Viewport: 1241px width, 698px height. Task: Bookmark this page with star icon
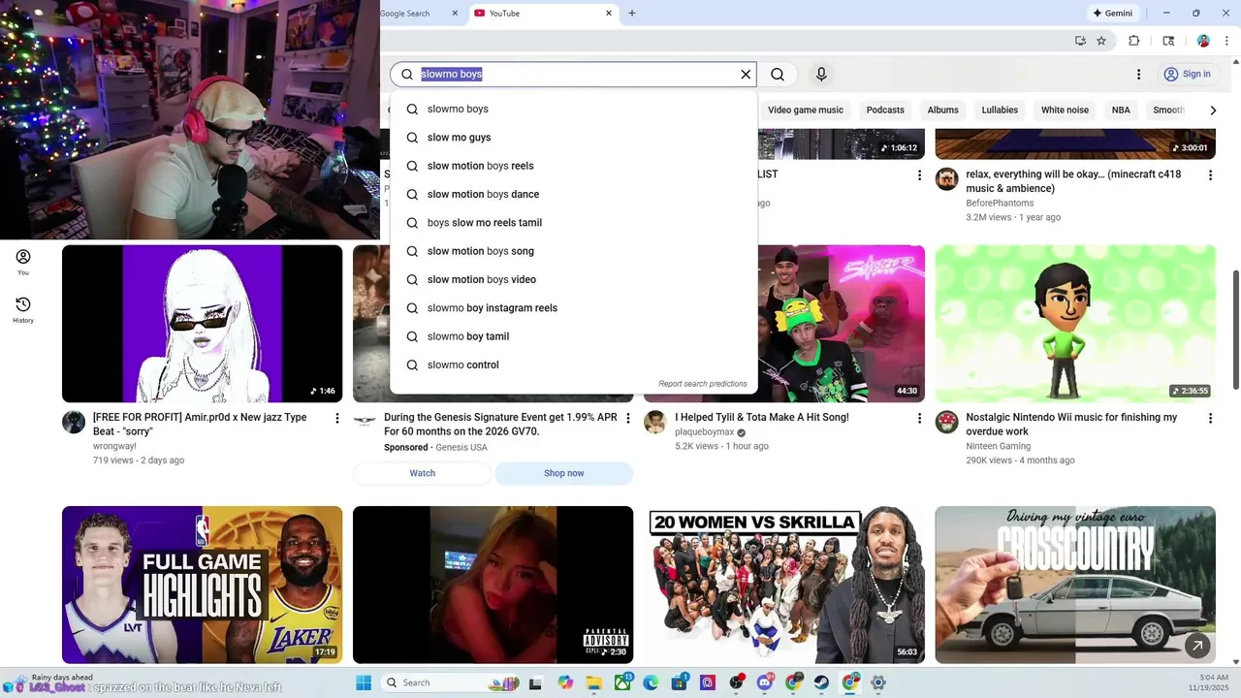click(1101, 41)
